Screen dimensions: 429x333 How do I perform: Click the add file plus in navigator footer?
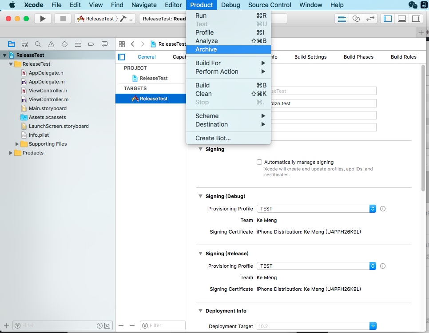click(7, 325)
